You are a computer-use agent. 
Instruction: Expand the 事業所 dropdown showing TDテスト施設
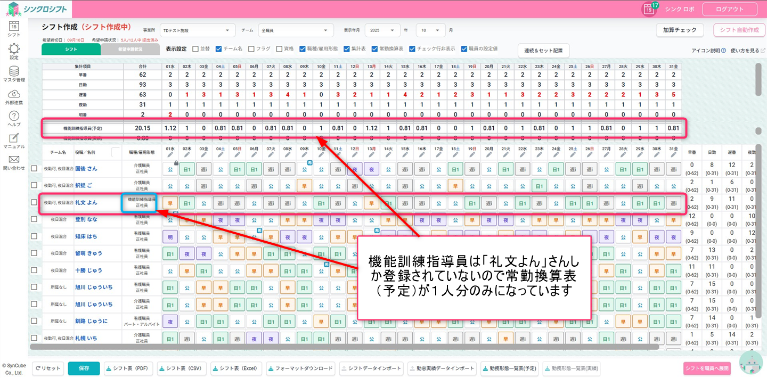198,30
